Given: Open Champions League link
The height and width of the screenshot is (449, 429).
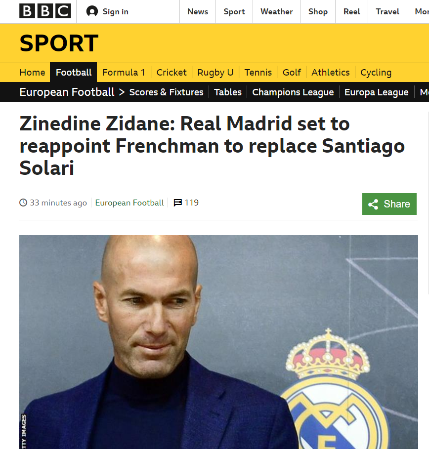Looking at the screenshot, I should point(293,92).
